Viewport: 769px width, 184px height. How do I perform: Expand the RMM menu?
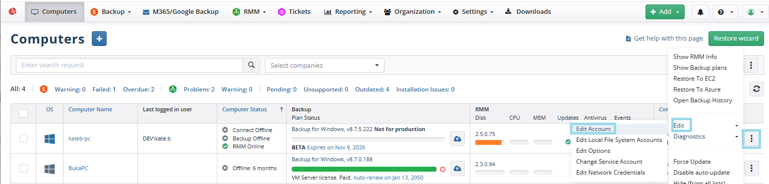pyautogui.click(x=250, y=11)
